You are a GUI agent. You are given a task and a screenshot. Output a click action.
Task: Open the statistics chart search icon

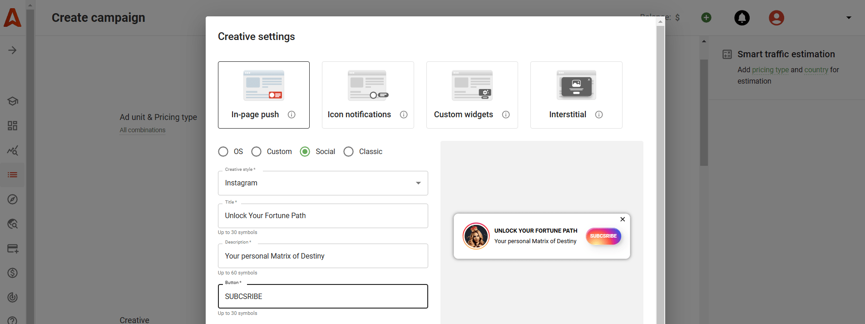[13, 150]
